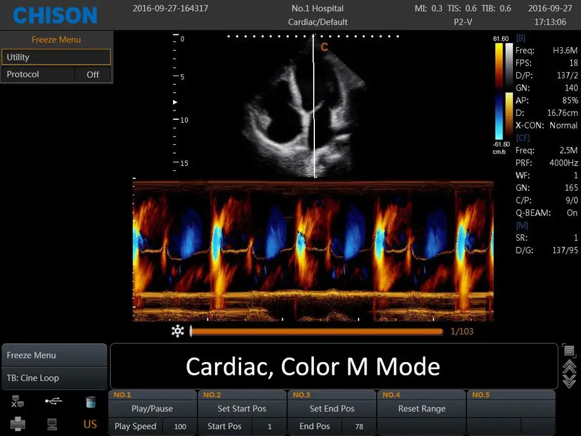The height and width of the screenshot is (436, 581).
Task: Click the US keyboard language indicator
Action: tap(90, 424)
